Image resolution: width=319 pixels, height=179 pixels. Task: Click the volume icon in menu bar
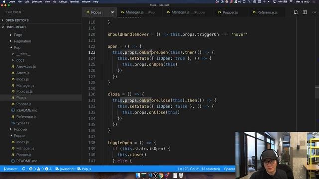[x=269, y=2]
